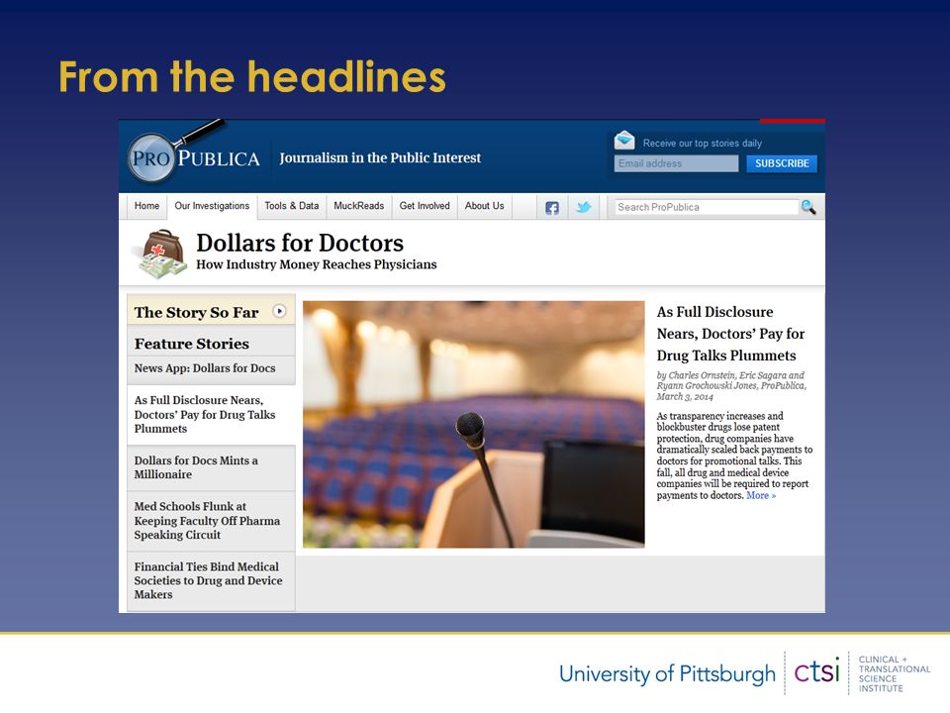Click the More » link
This screenshot has width=950, height=713.
pyautogui.click(x=761, y=496)
